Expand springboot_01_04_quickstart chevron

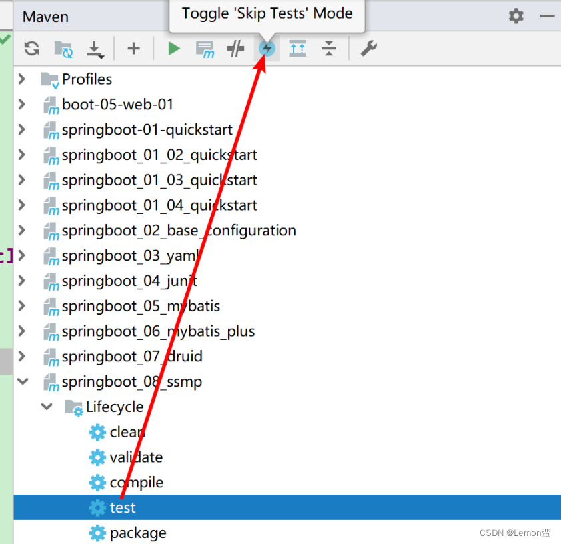point(22,205)
